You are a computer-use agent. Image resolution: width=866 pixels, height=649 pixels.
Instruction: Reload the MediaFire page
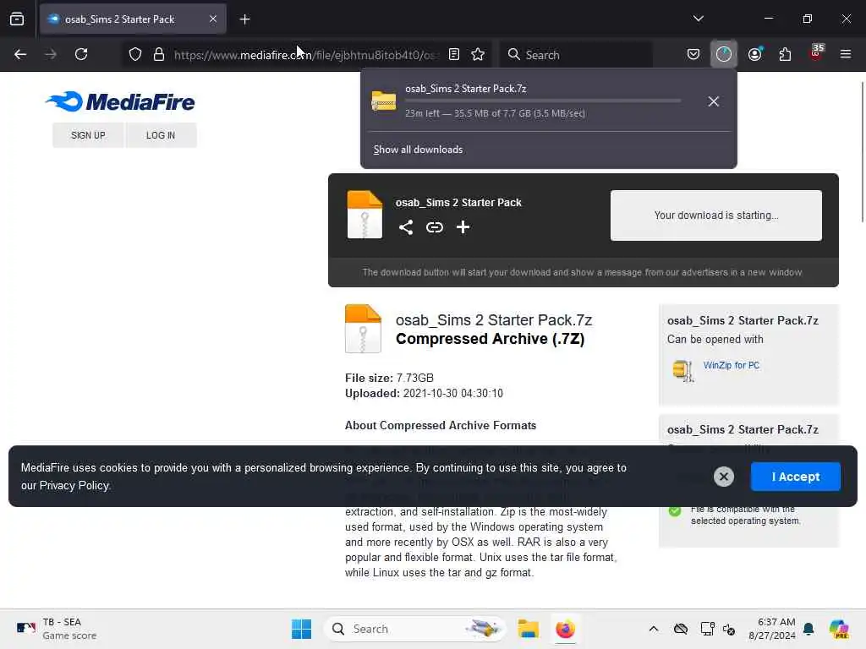click(81, 54)
